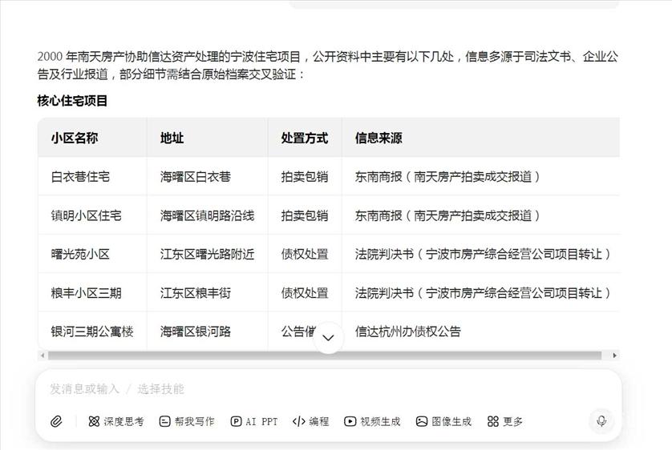Click the microphone voice input button

pos(601,421)
